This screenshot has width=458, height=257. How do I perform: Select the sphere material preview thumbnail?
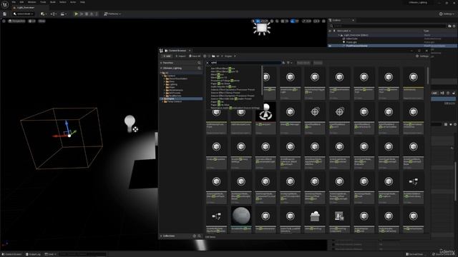[x=241, y=216]
